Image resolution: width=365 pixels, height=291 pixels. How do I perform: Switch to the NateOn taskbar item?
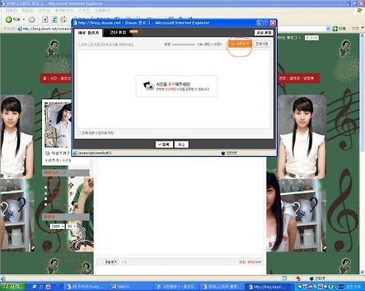pyautogui.click(x=131, y=286)
